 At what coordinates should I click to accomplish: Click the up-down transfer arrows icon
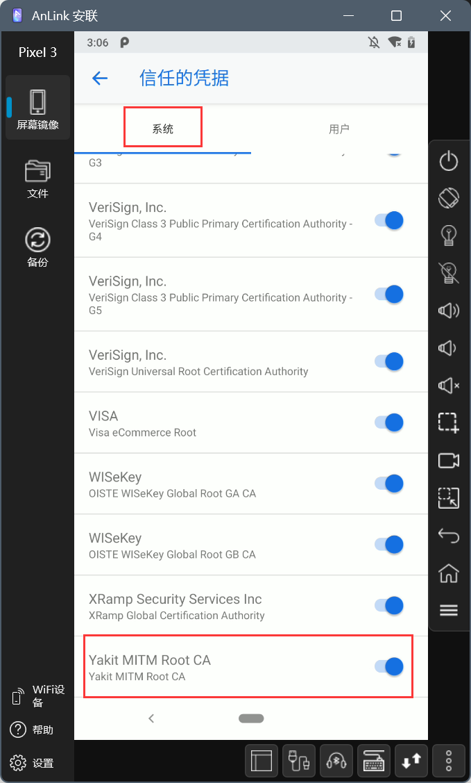pos(411,761)
